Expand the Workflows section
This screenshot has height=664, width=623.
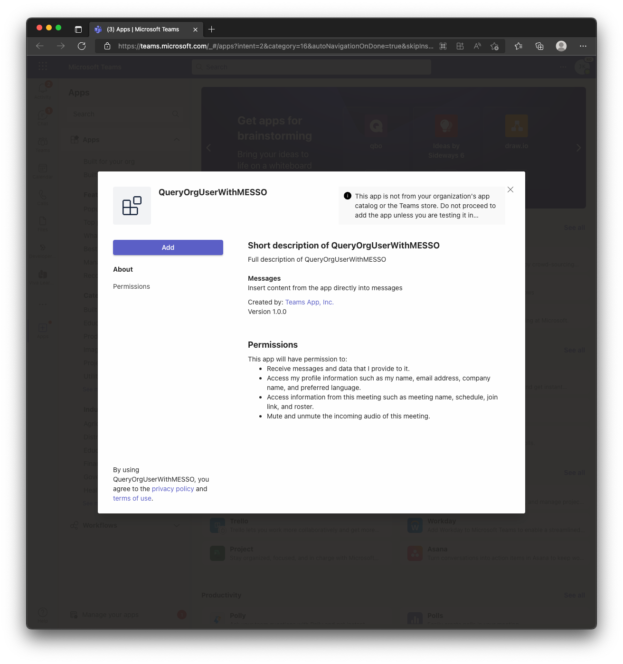click(177, 525)
